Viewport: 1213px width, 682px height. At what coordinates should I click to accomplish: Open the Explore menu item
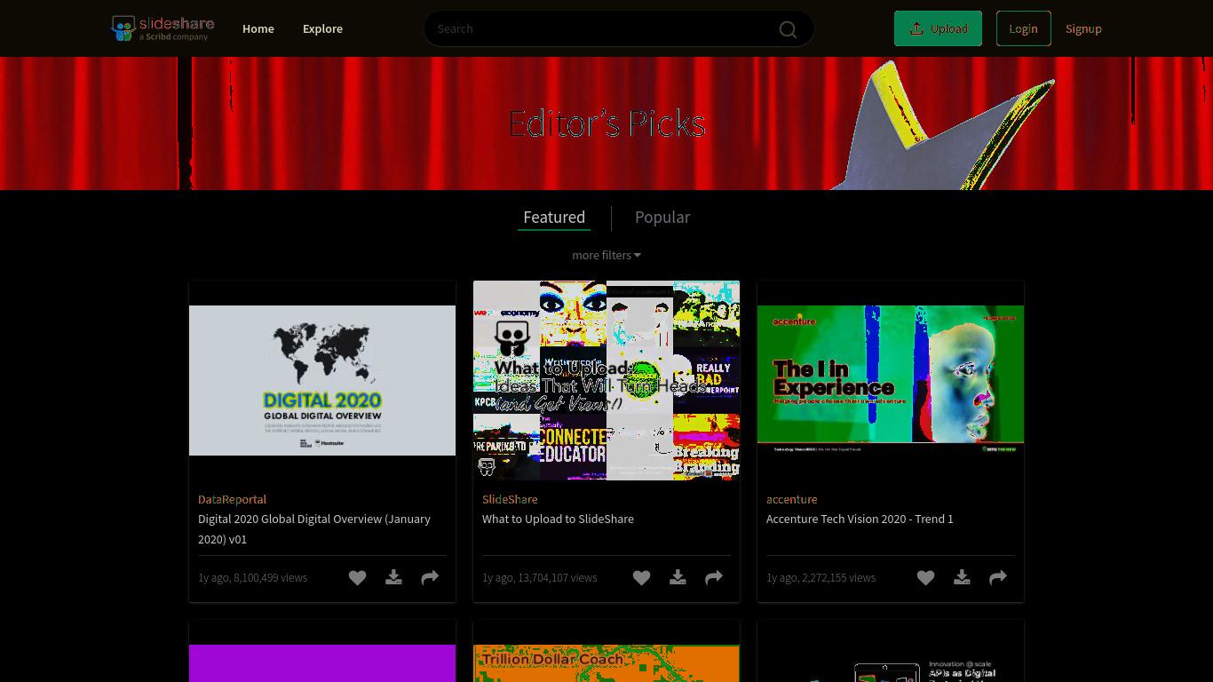coord(322,28)
